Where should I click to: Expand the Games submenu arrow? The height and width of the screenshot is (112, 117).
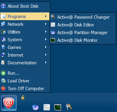pyautogui.click(x=46, y=47)
